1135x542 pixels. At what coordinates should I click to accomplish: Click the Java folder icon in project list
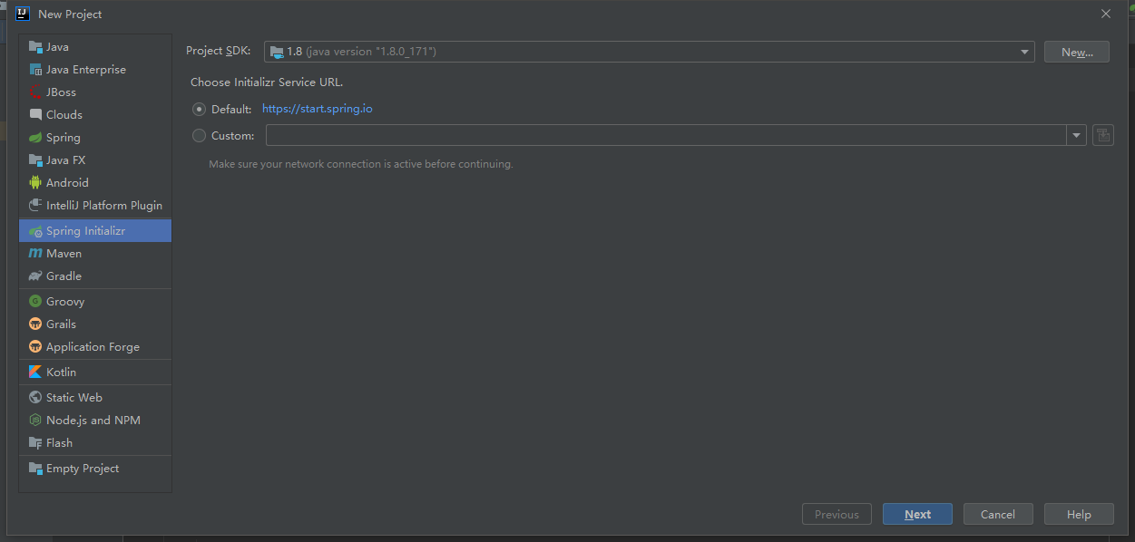tap(35, 47)
